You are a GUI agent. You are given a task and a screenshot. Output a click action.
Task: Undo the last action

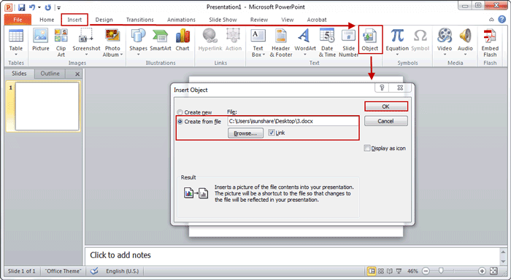[x=32, y=7]
